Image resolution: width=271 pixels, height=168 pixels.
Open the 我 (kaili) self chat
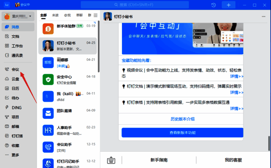tap(68, 96)
